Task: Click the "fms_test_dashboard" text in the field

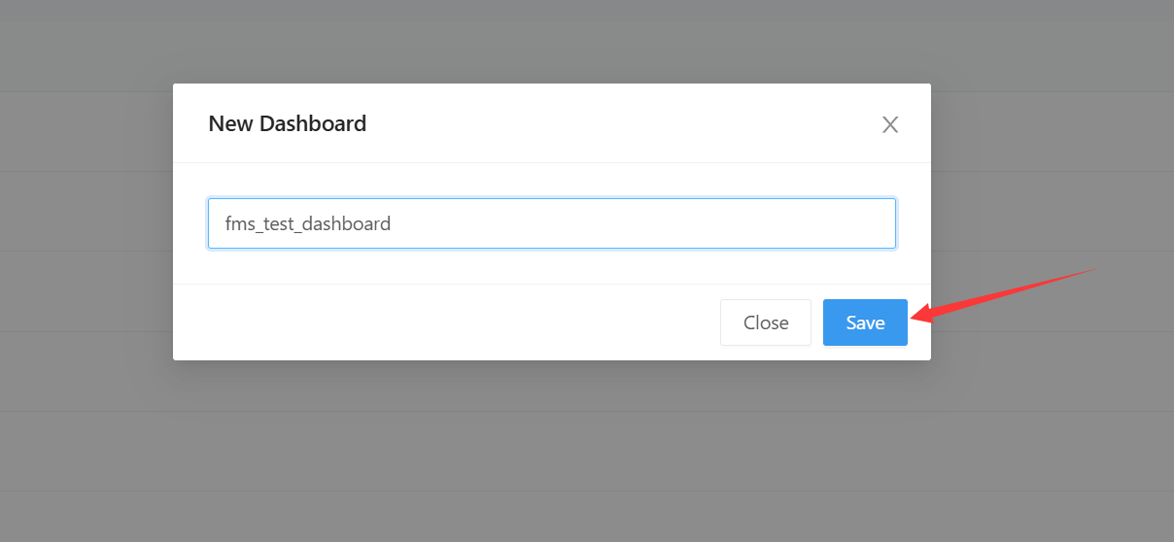Action: [x=308, y=223]
